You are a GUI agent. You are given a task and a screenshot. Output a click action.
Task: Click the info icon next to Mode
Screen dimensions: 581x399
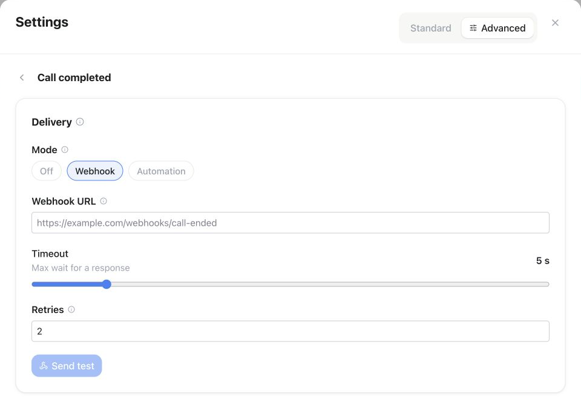pyautogui.click(x=65, y=150)
